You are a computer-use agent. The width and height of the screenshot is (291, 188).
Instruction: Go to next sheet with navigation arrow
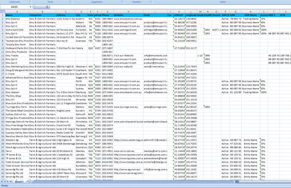[x=8, y=182]
